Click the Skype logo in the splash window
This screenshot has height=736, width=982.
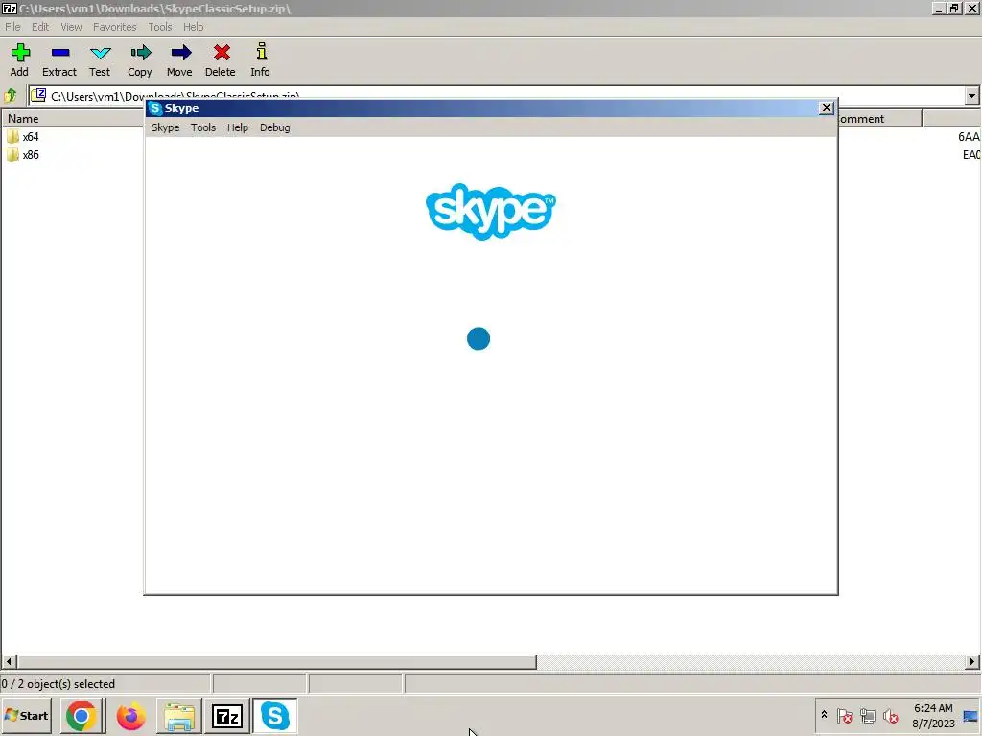490,211
